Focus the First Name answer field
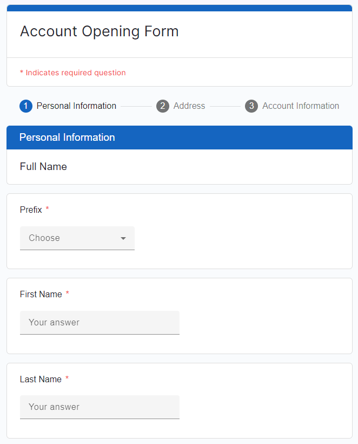This screenshot has width=358, height=444. [100, 323]
